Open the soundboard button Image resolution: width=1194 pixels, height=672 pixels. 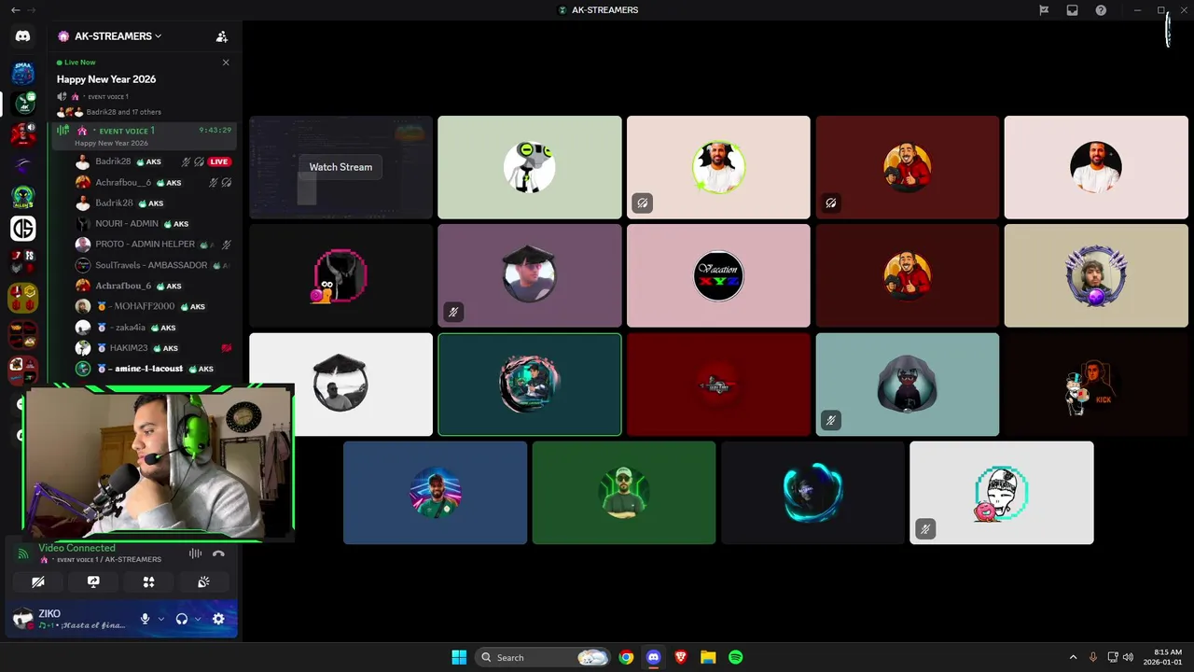tap(203, 581)
